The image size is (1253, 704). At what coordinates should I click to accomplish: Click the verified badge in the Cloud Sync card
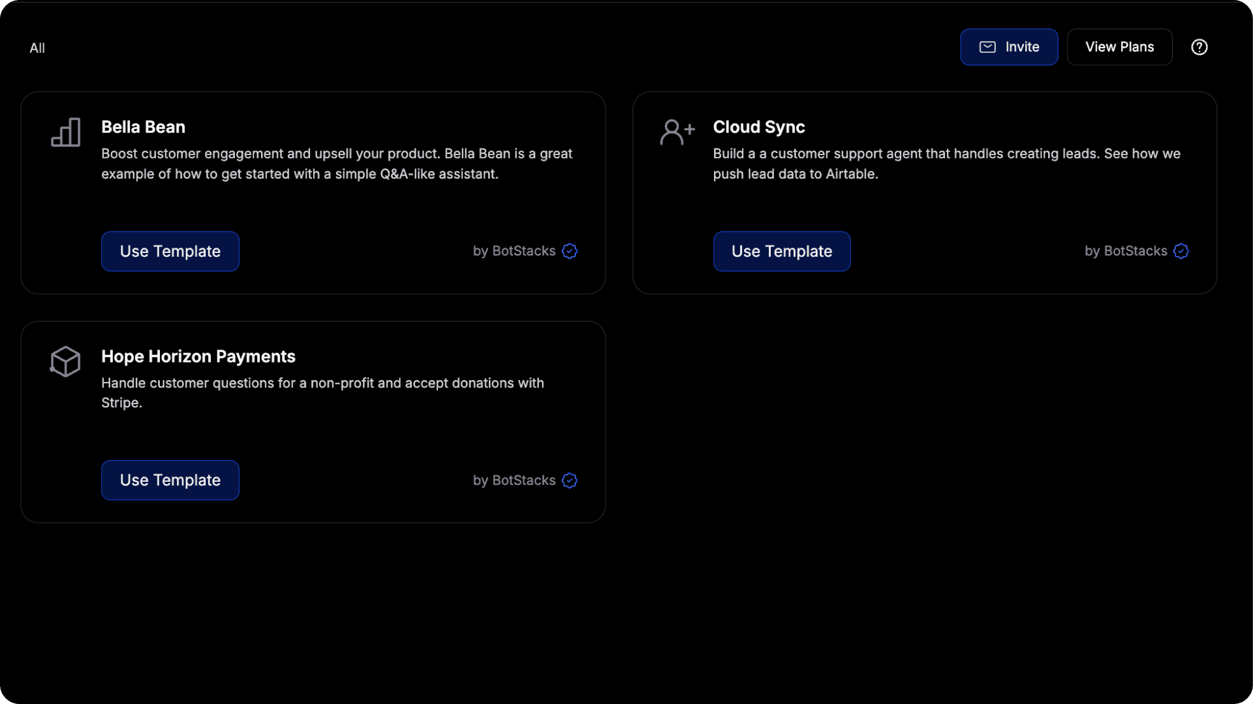point(1181,251)
